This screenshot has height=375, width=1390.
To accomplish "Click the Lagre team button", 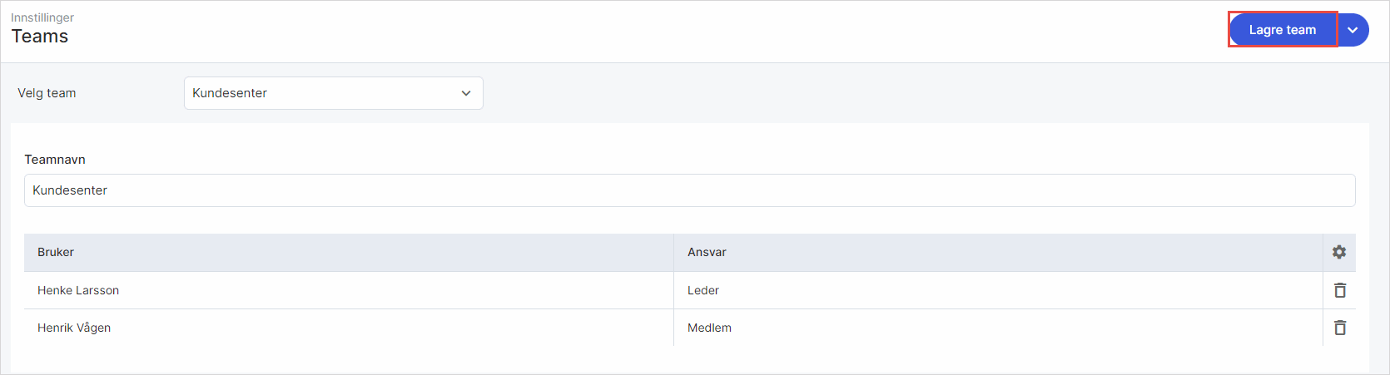I will tap(1282, 30).
